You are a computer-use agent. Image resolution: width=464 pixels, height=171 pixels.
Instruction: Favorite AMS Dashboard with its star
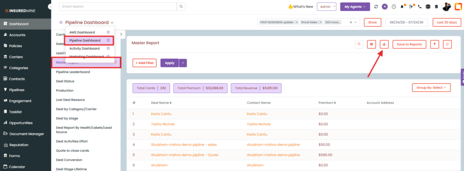(x=108, y=32)
